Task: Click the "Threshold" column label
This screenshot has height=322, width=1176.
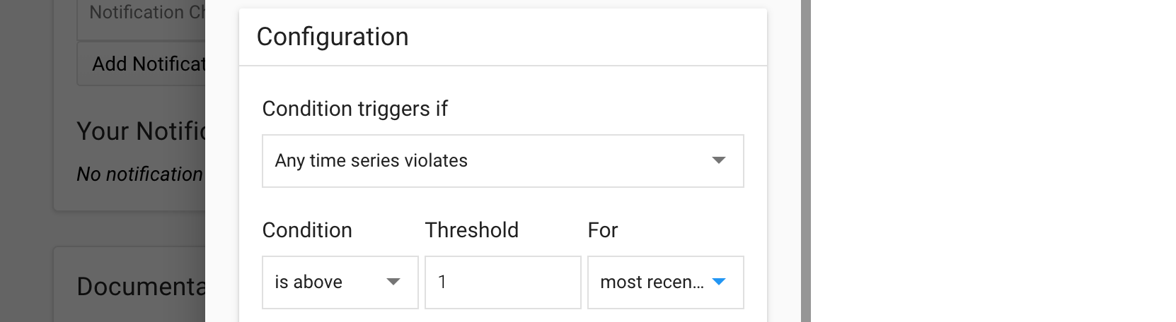Action: 471,230
